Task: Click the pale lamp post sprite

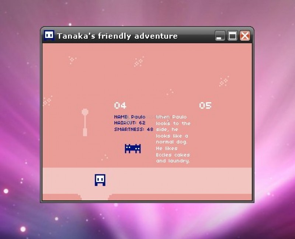Action: coord(85,122)
